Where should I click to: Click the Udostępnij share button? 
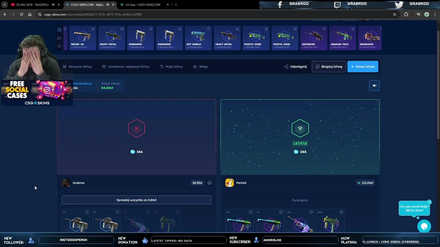295,67
